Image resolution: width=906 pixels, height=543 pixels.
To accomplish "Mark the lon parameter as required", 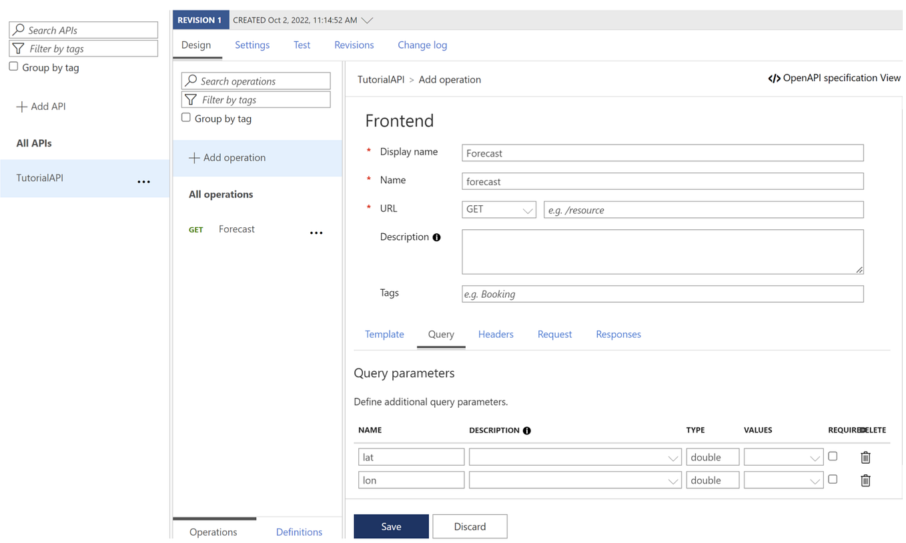I will [833, 478].
